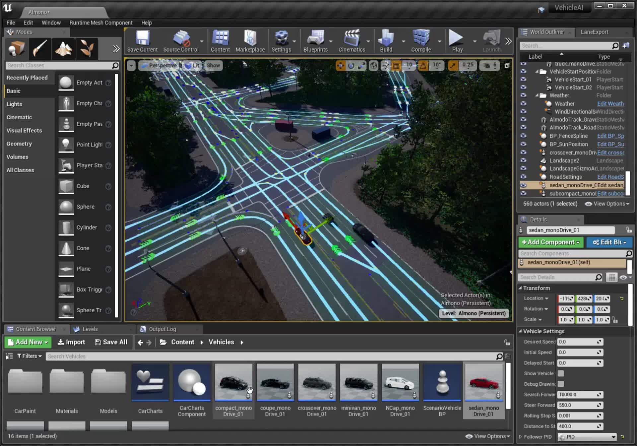637x446 pixels.
Task: Hide the sedan_monoDrive actor in World Outliner
Action: [524, 185]
